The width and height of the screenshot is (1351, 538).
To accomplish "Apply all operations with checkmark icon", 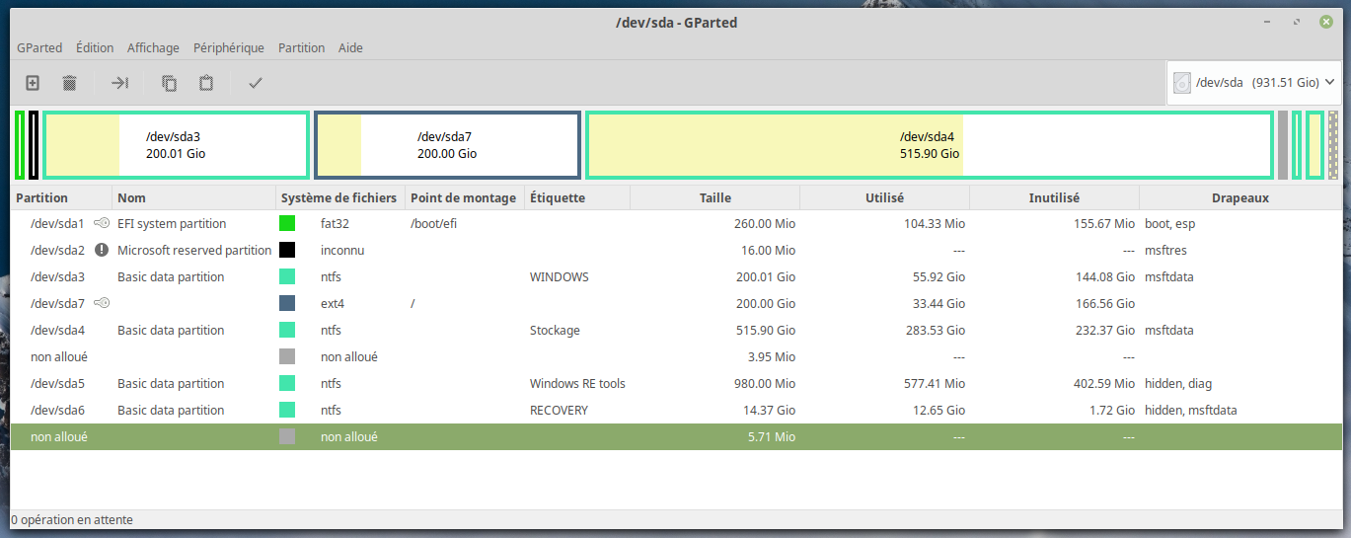I will point(256,83).
